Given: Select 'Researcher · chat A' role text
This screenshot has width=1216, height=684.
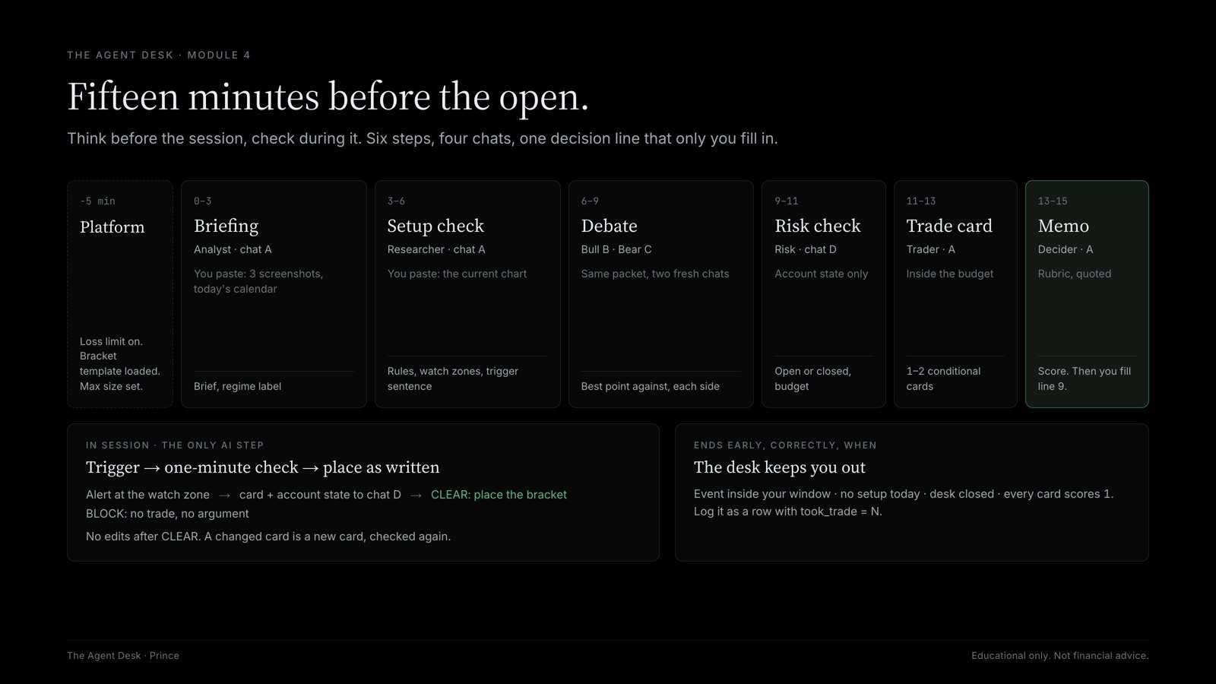Looking at the screenshot, I should 436,249.
